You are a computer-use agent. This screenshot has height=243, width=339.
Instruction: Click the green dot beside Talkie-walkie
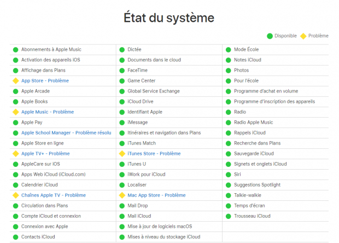[x=229, y=195]
